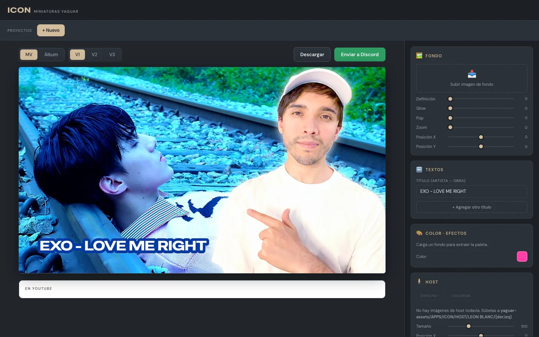Viewport: 539px width, 337px height.
Task: Click the EXO - LOVE ME RIGHT overlay title
Action: tap(123, 246)
